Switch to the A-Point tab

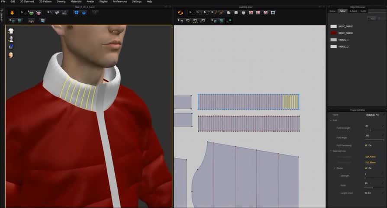353,11
